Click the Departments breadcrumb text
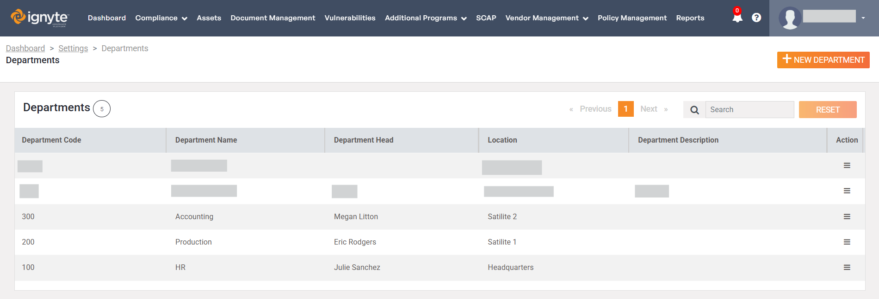Screen dimensions: 879x299 (125, 48)
